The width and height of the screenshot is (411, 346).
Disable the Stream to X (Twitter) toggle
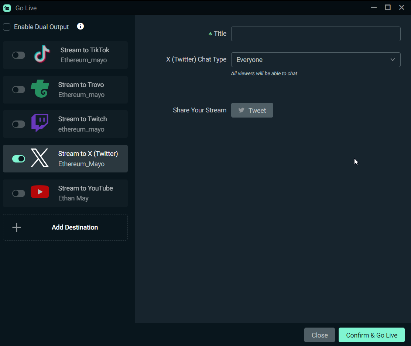18,158
